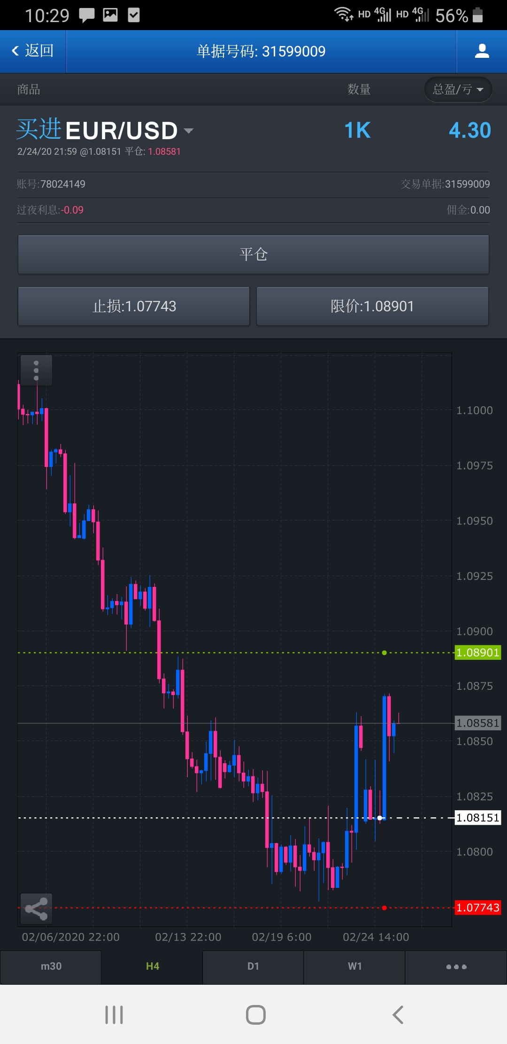Open the user account profile icon

pyautogui.click(x=482, y=51)
